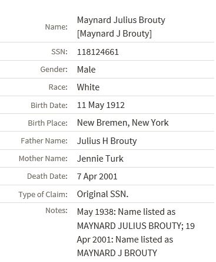Image resolution: width=216 pixels, height=262 pixels.
Task: Click the name Maynard Julius Brouty
Action: [x=121, y=20]
